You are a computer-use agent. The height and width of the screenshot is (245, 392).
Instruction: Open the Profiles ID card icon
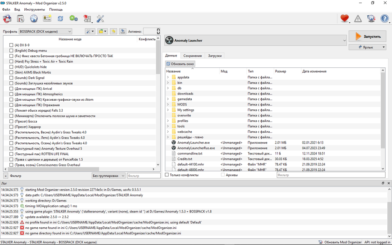click(47, 18)
